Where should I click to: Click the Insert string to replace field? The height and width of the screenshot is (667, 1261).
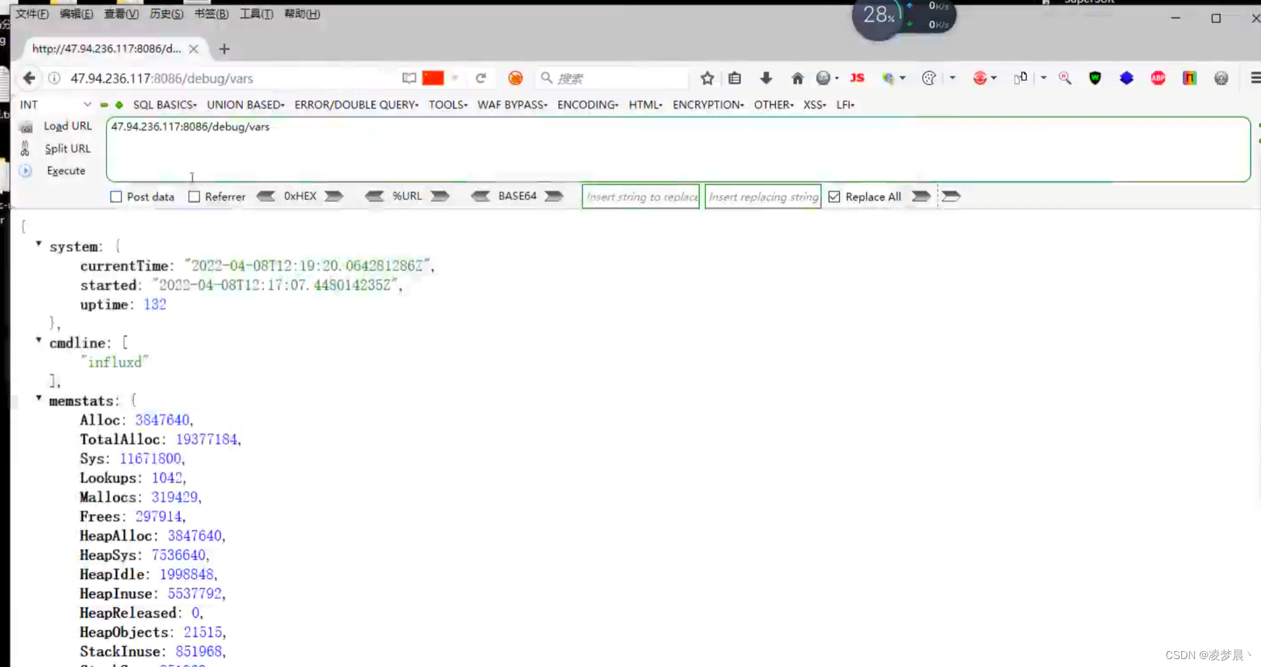pos(640,196)
